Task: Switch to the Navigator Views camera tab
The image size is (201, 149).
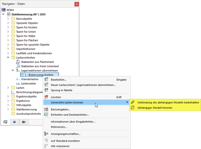Action: (24, 122)
